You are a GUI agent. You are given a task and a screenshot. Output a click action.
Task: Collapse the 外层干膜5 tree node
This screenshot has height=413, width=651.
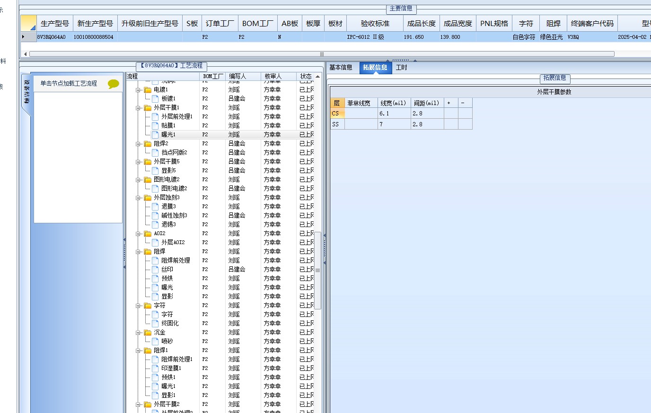[139, 162]
